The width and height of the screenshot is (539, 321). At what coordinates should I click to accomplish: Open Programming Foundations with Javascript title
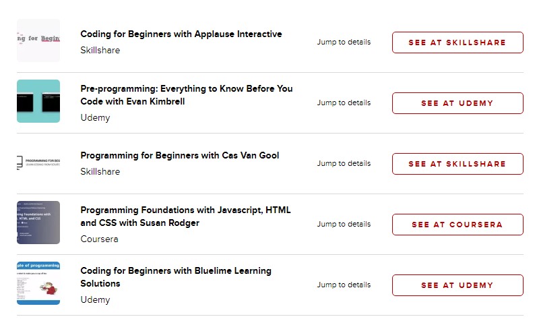tap(186, 216)
